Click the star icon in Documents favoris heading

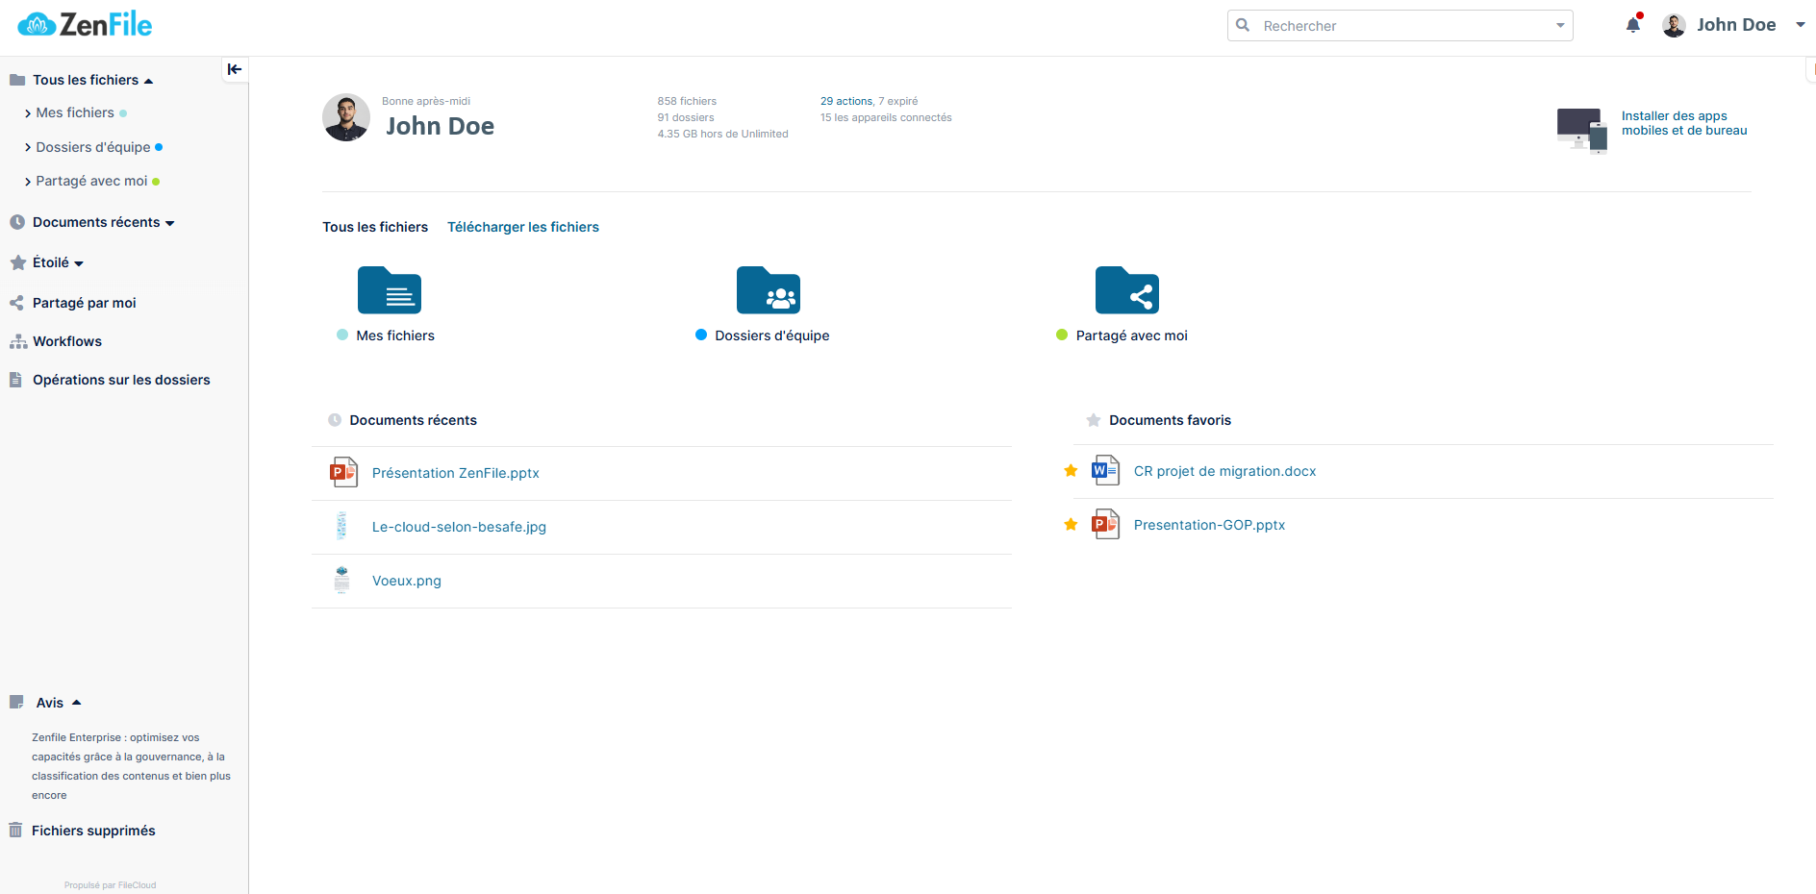tap(1094, 420)
